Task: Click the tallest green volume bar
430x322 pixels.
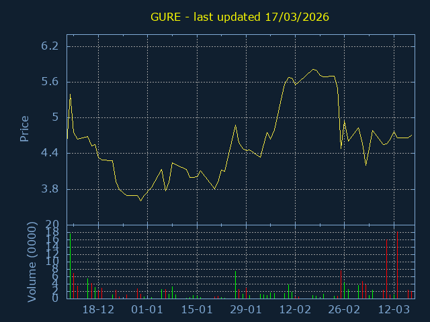Action: (69, 266)
